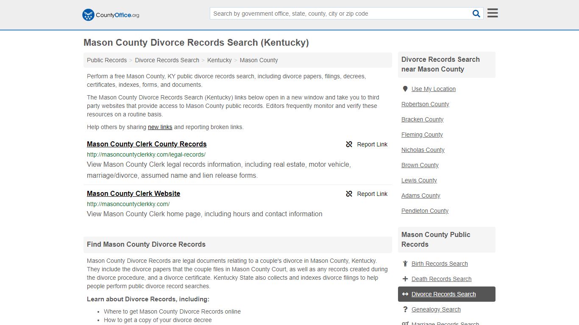Screen dimensions: 579x325
Task: Open Brown County divorce records
Action: pos(420,165)
